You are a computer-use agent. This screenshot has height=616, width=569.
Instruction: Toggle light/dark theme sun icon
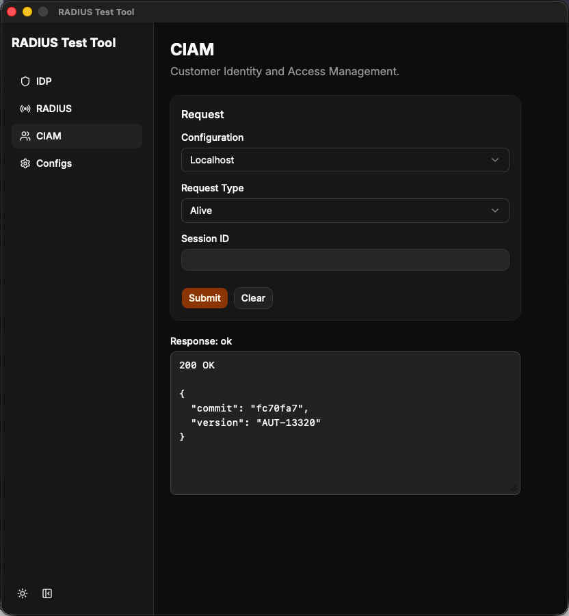[23, 593]
